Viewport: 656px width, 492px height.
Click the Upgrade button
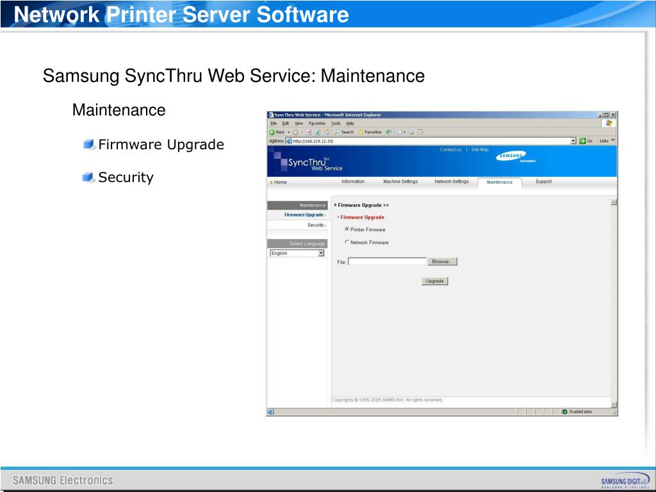coord(435,281)
